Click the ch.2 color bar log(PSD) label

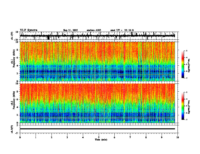(189, 107)
